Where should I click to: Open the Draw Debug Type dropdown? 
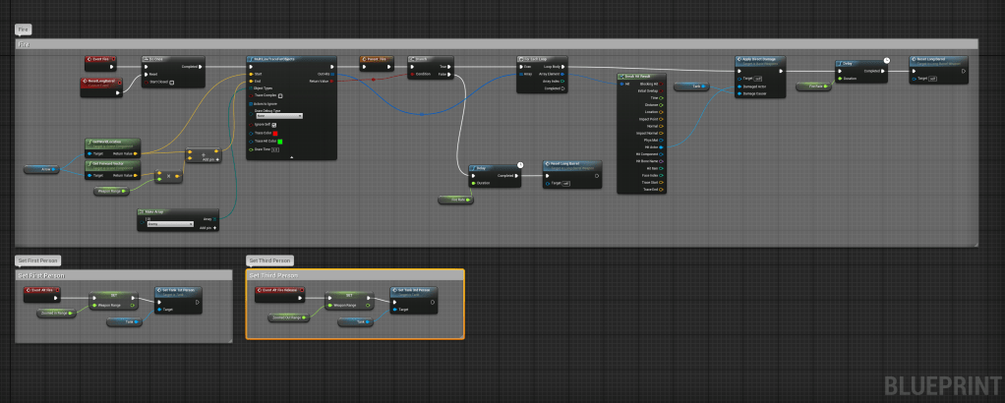(277, 116)
